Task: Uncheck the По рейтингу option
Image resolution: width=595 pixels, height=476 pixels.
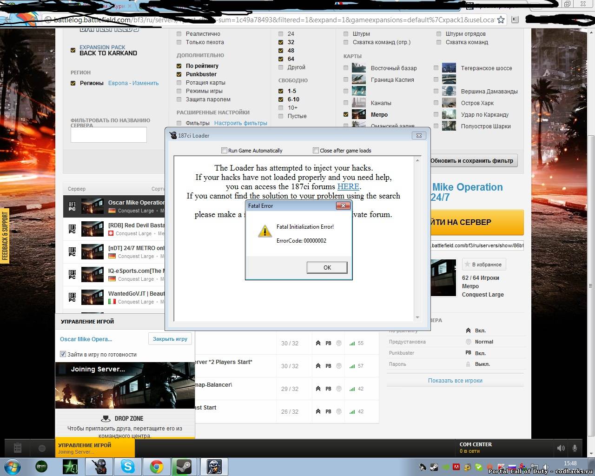Action: (x=179, y=66)
